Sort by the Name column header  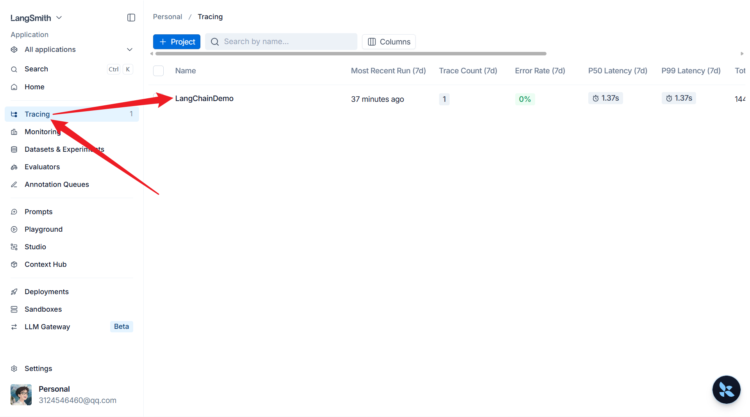point(186,71)
